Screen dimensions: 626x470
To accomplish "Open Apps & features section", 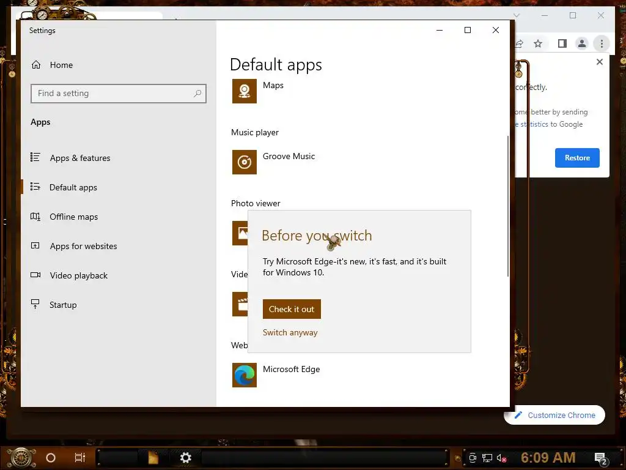I will point(70,158).
